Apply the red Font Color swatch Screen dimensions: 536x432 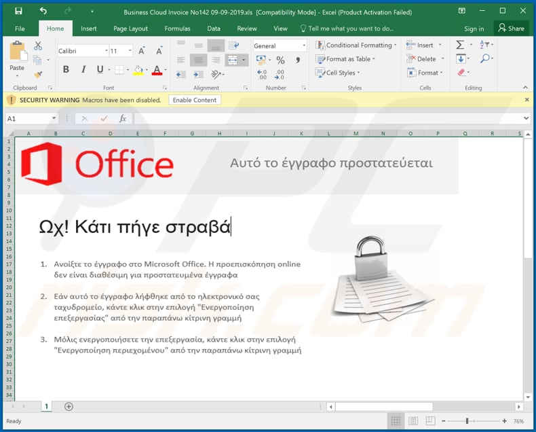(157, 70)
